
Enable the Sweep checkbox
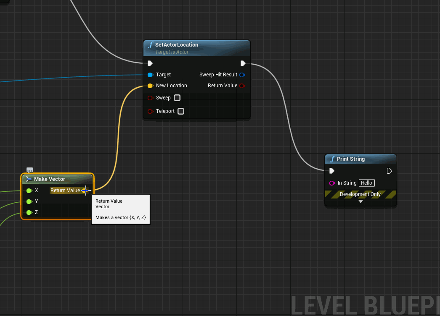tap(177, 98)
